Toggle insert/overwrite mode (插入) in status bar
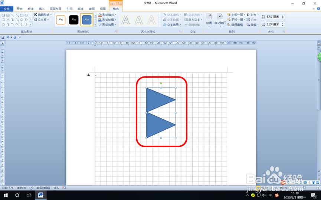The height and width of the screenshot is (200, 321). coord(56,188)
